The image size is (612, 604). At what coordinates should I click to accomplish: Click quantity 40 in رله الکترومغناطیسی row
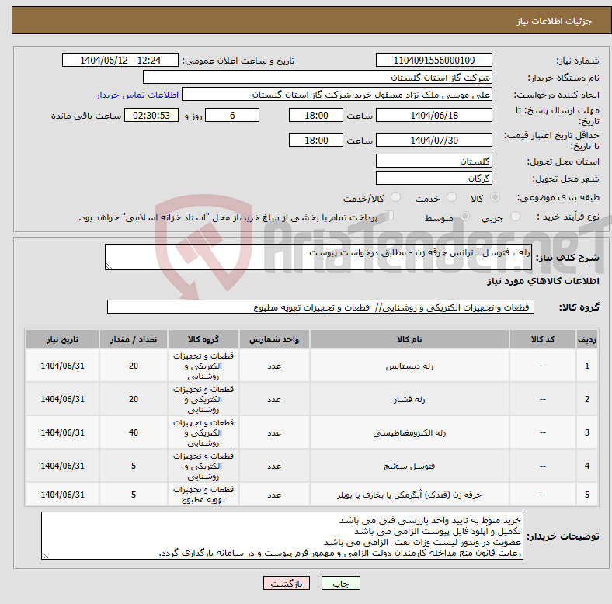pos(134,432)
